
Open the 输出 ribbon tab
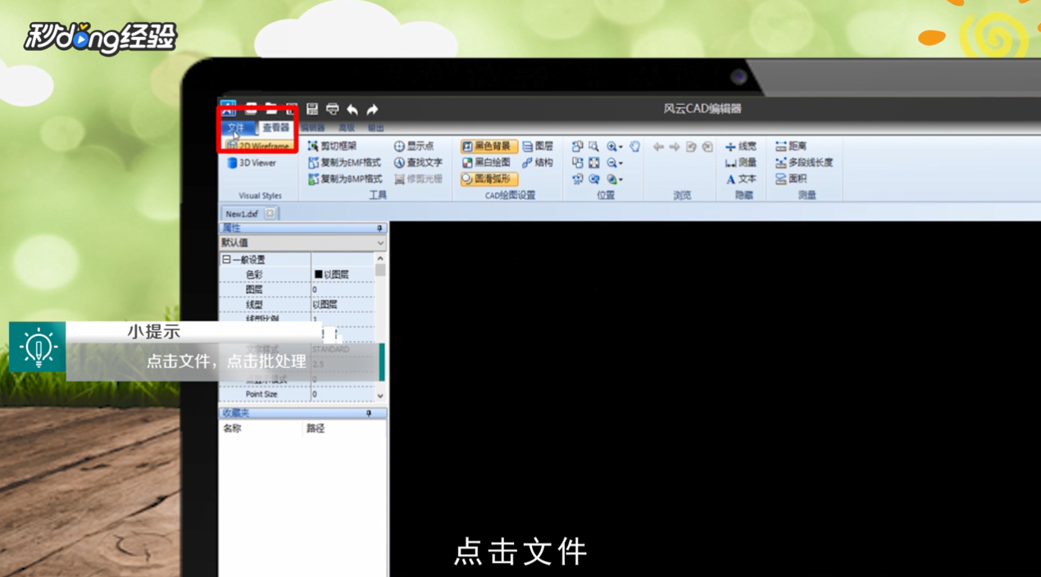[375, 128]
